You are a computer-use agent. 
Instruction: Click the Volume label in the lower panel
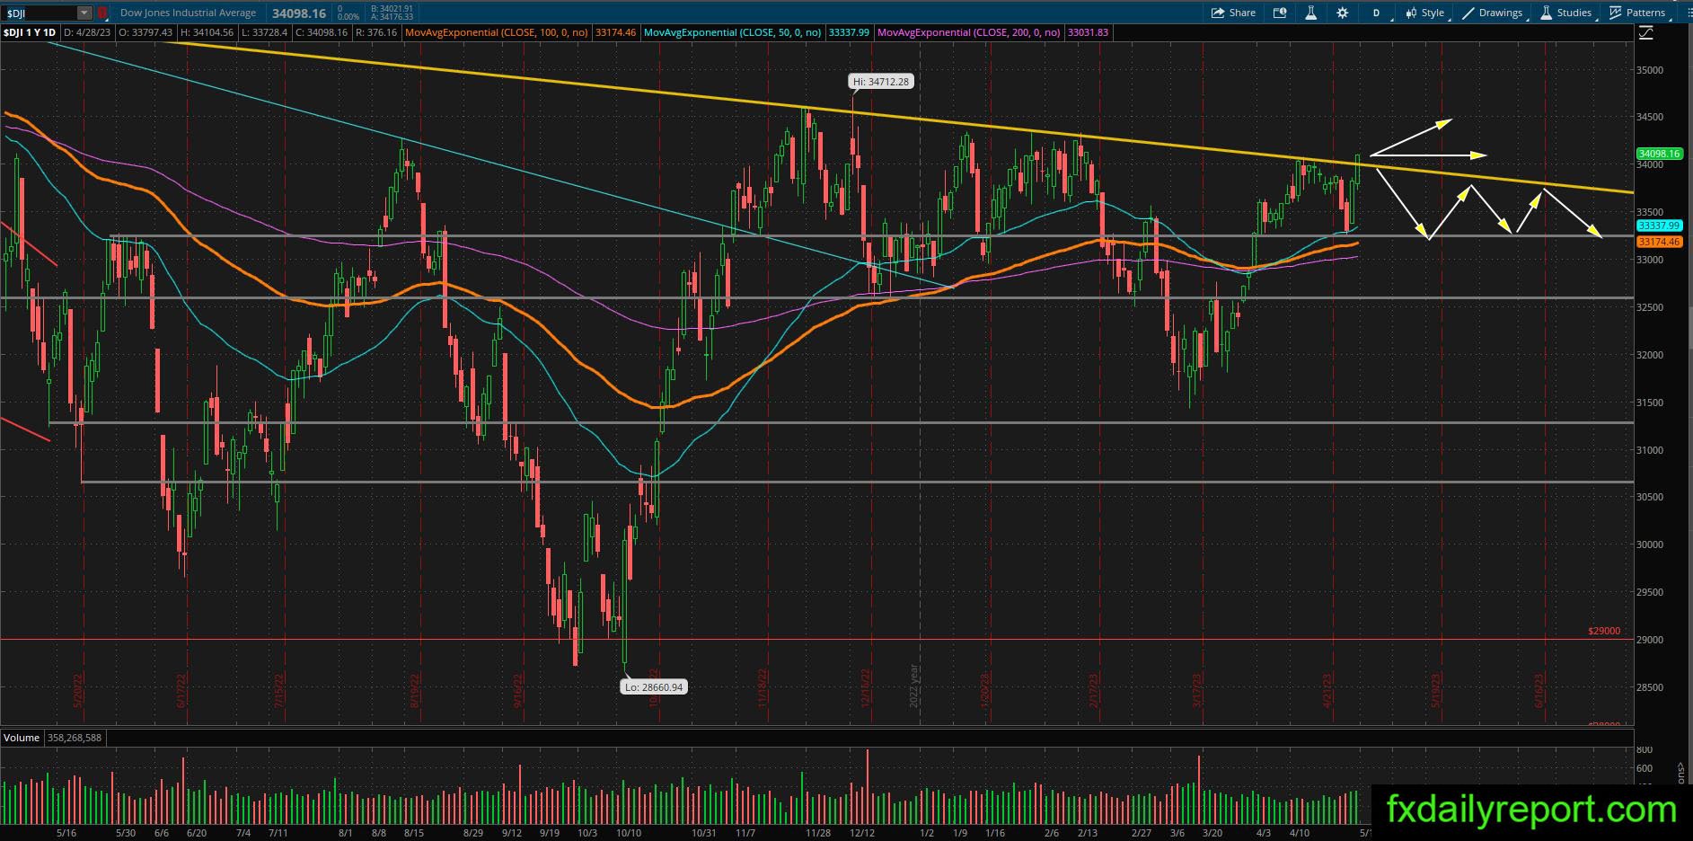pos(22,738)
